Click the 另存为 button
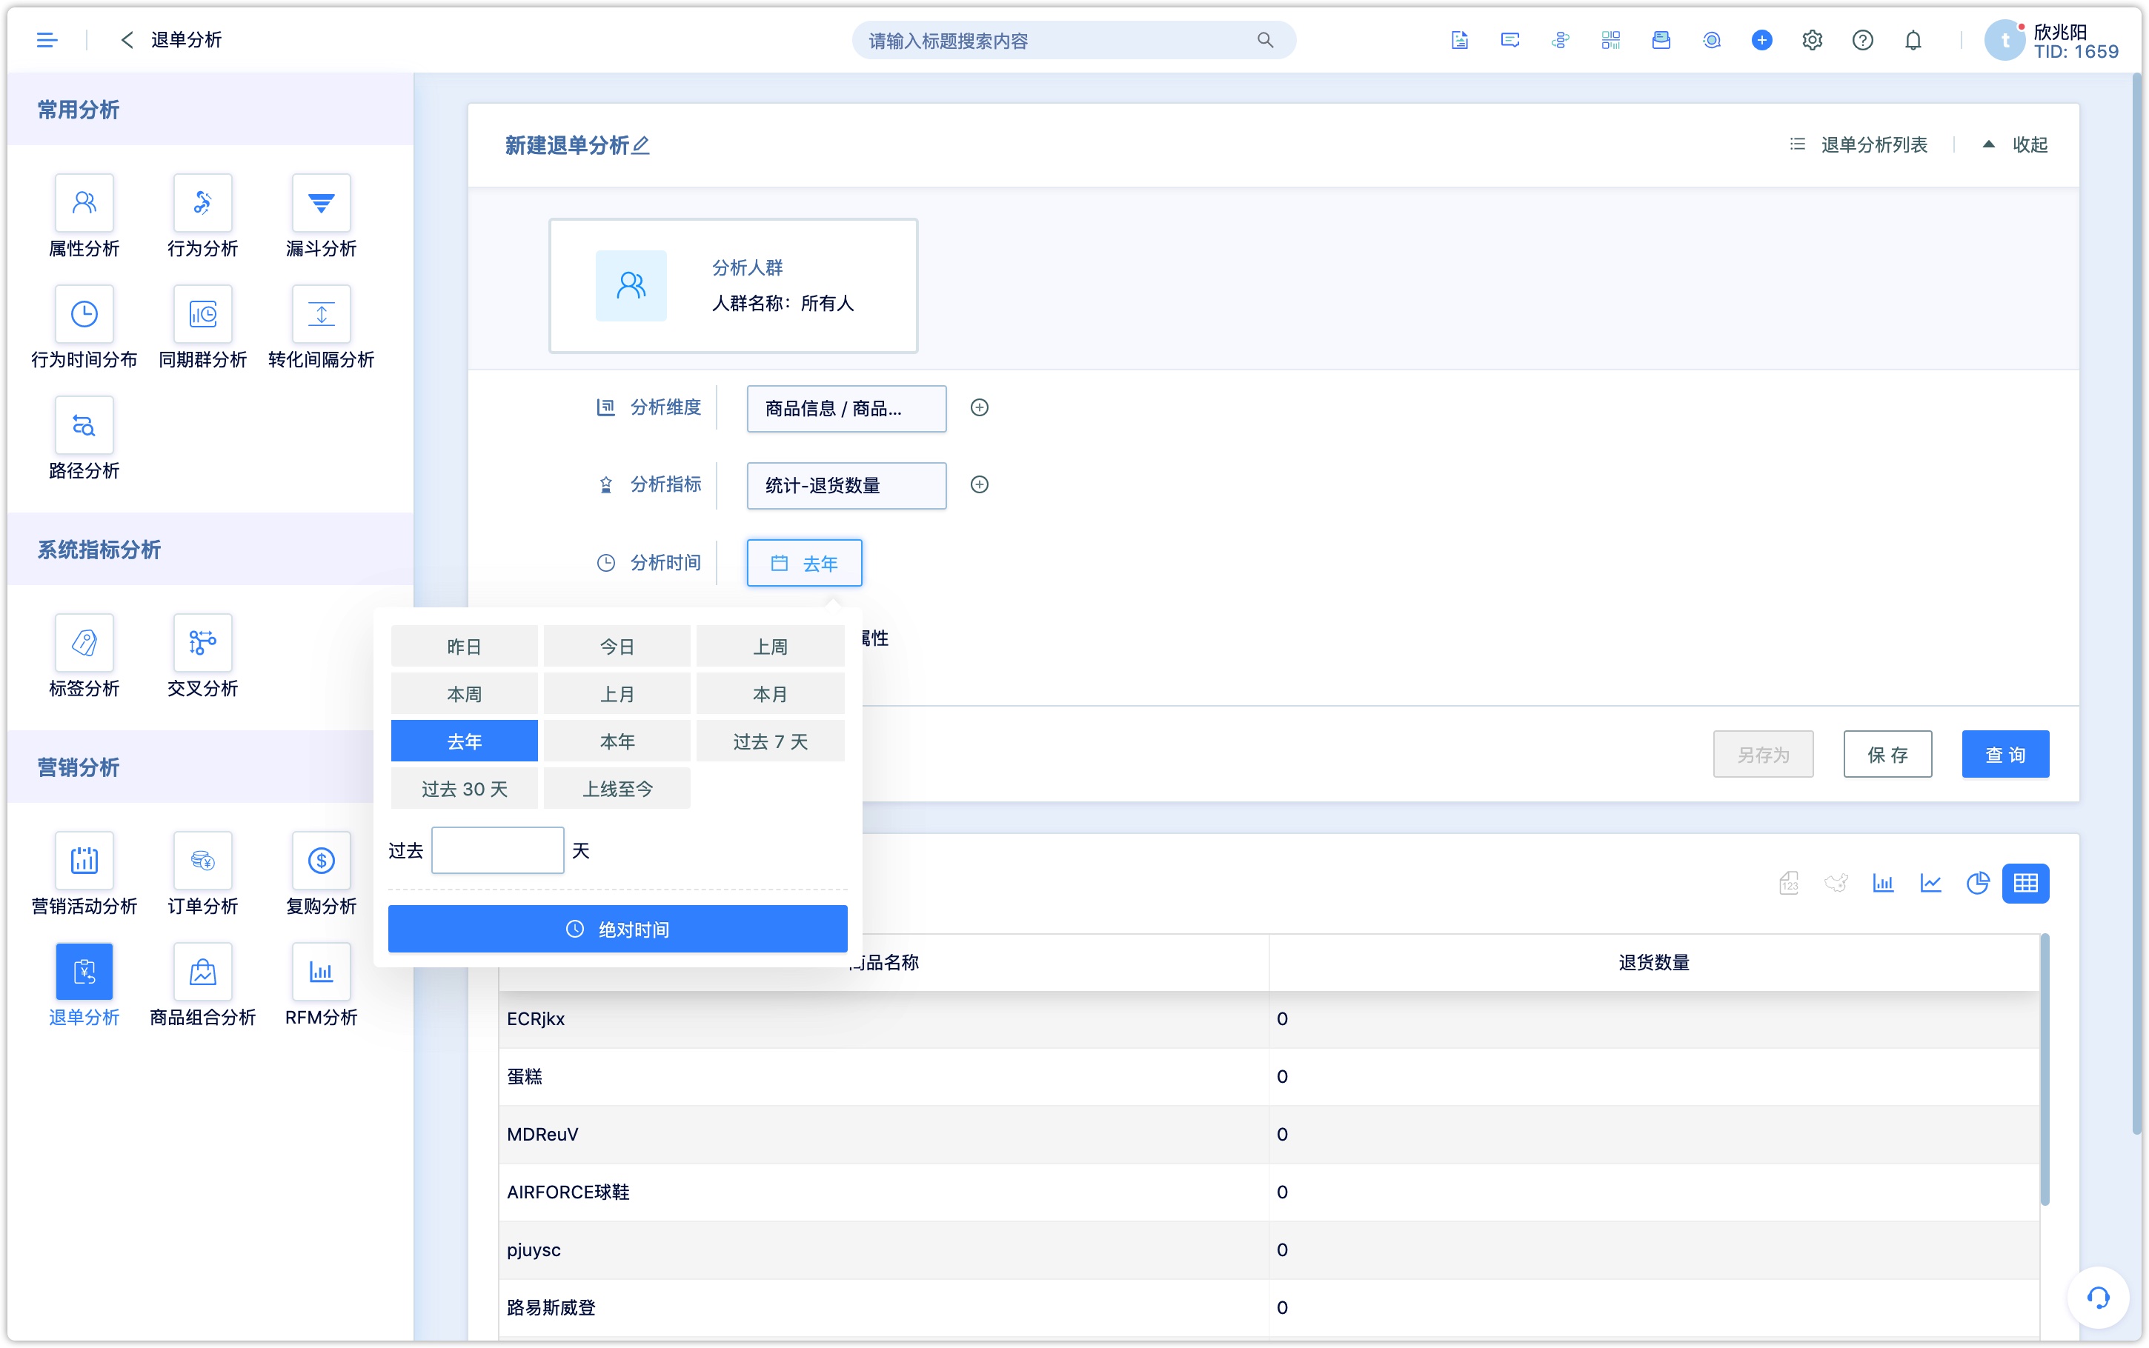2149x1348 pixels. (1762, 755)
